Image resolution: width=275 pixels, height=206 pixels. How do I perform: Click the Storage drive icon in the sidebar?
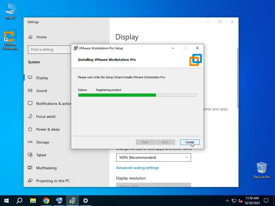(x=30, y=142)
